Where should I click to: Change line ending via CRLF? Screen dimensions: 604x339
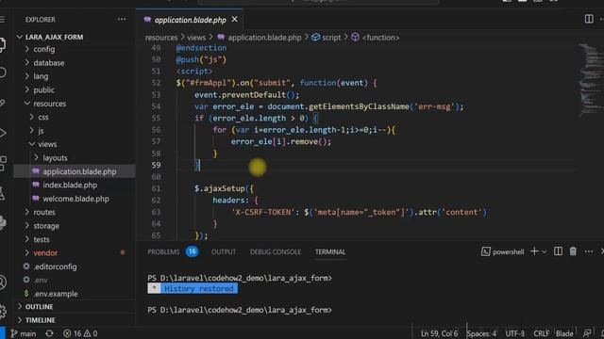tap(541, 333)
